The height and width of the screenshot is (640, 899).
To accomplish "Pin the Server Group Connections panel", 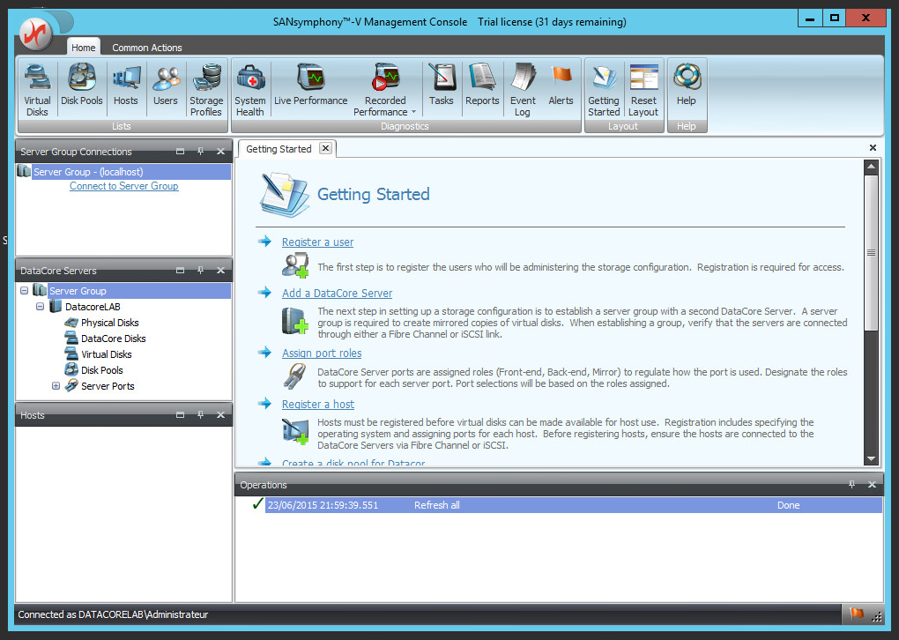I will [x=201, y=151].
